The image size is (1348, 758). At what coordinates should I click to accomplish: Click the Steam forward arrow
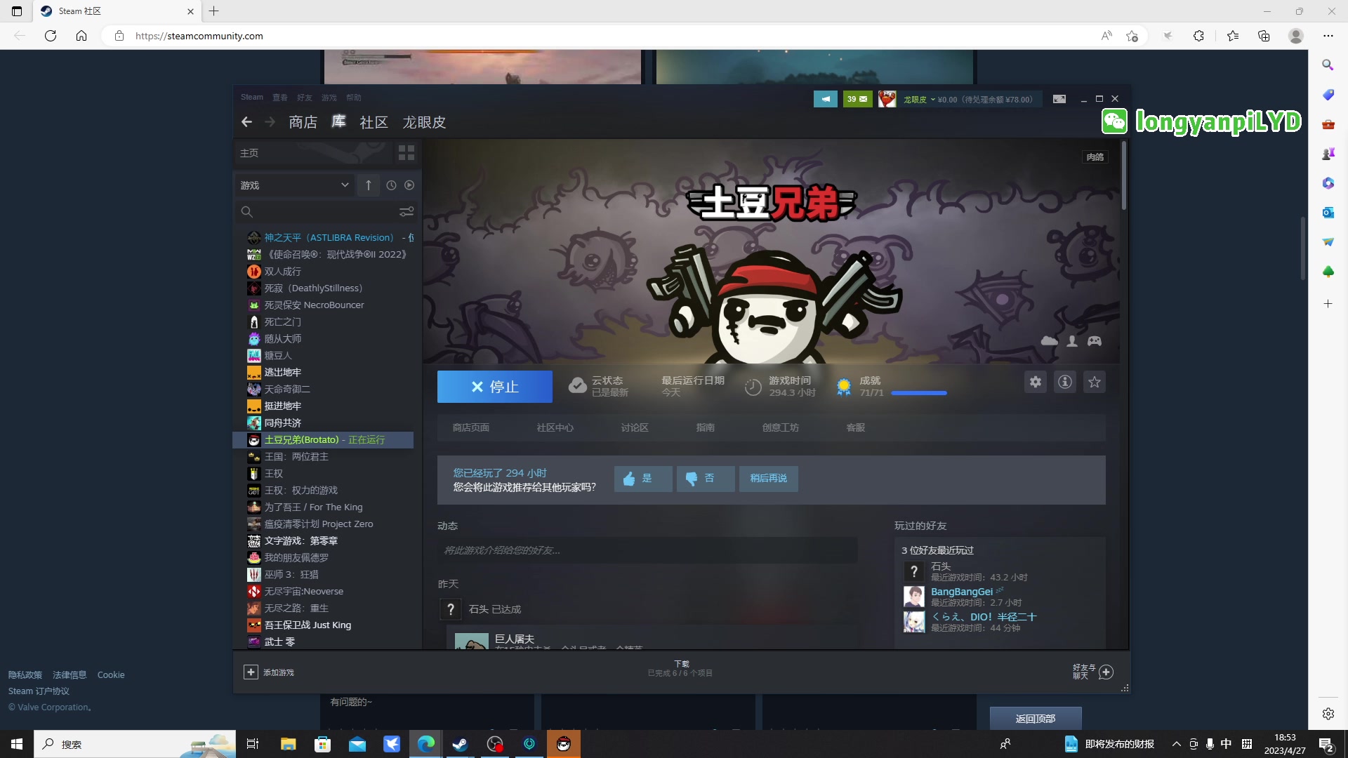click(270, 122)
